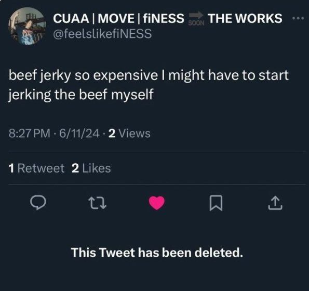Open the user's profile picture

tap(27, 26)
